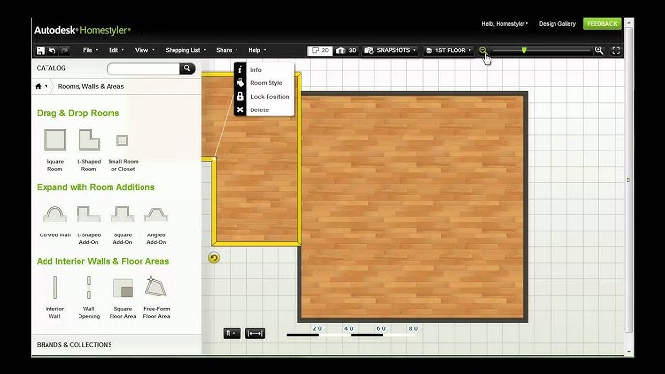Screen dimensions: 665x374
Task: Click the yellow rotate room handle
Action: pyautogui.click(x=214, y=258)
